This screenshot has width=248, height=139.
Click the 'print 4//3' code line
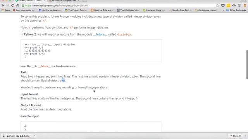pyautogui.click(x=34, y=54)
